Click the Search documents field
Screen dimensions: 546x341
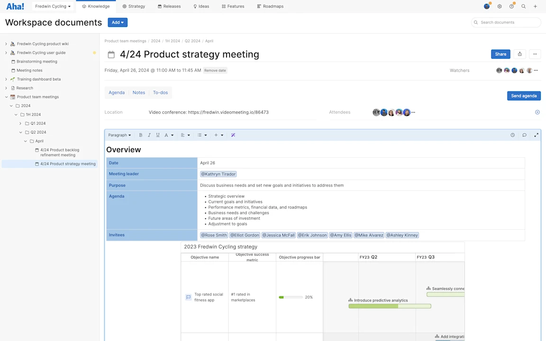tap(506, 22)
